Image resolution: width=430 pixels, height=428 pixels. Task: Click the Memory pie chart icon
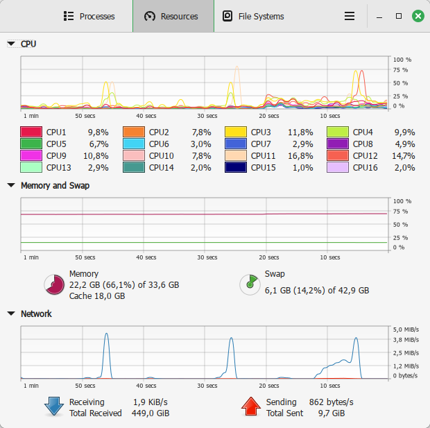pos(53,284)
